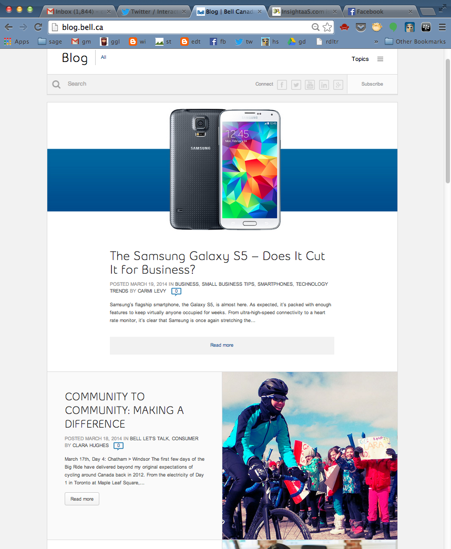Screen dimensions: 451x549
Task: Expand the Topics hamburger menu
Action: pos(380,59)
